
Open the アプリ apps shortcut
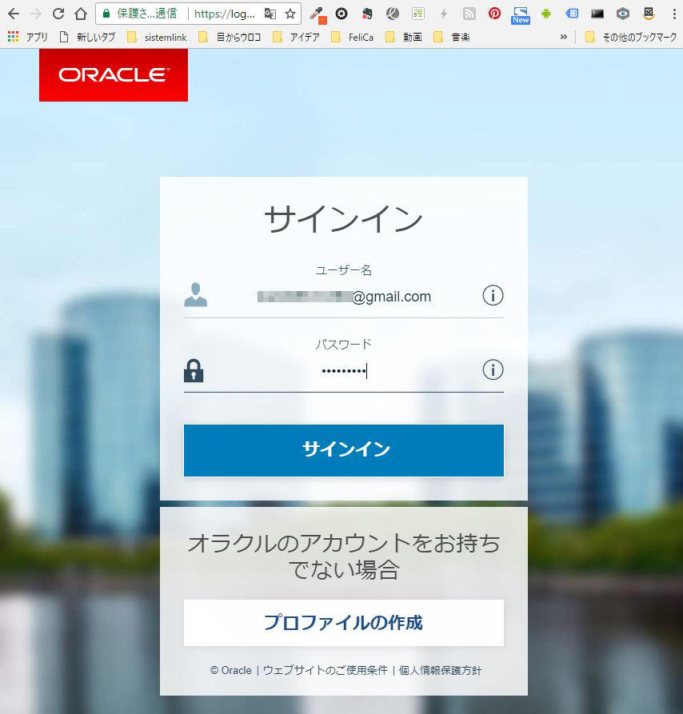(28, 37)
